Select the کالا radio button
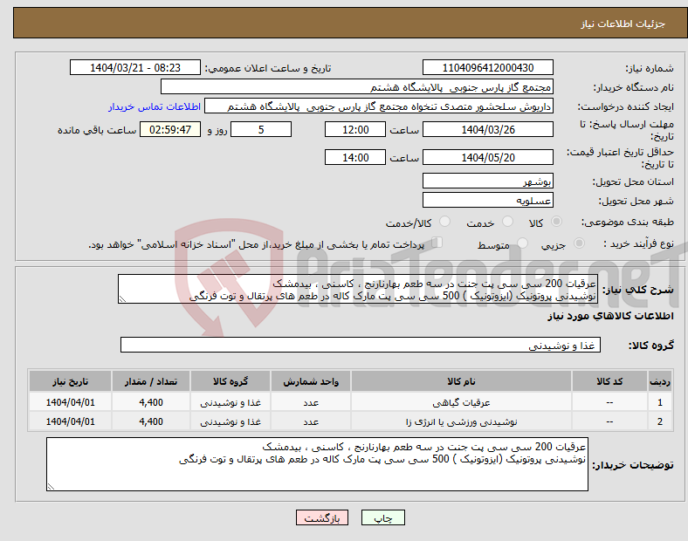The width and height of the screenshot is (688, 541). coord(556,222)
